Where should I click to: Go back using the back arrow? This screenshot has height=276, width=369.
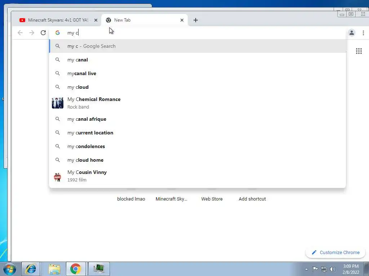20,33
